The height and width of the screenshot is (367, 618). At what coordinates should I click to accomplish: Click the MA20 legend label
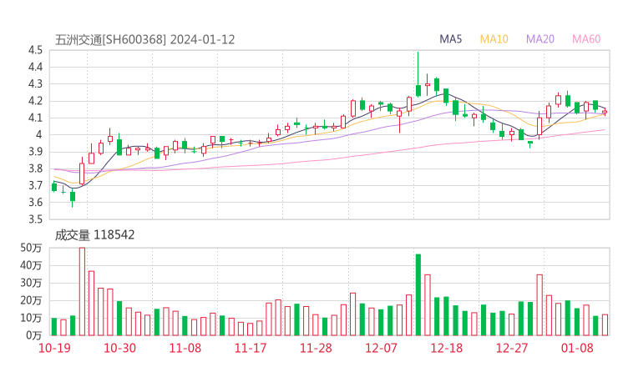[x=540, y=39]
